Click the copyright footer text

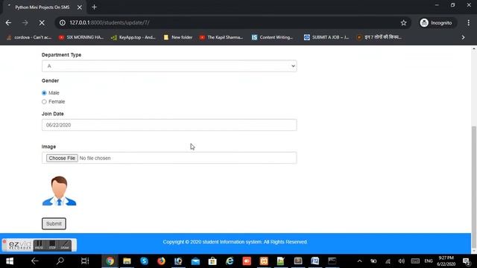click(x=235, y=242)
